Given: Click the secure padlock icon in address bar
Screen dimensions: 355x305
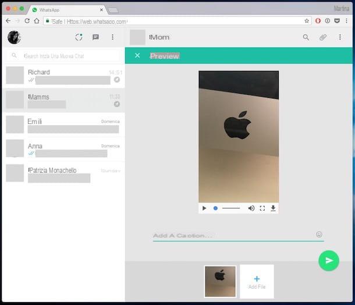Looking at the screenshot, I should [48, 21].
